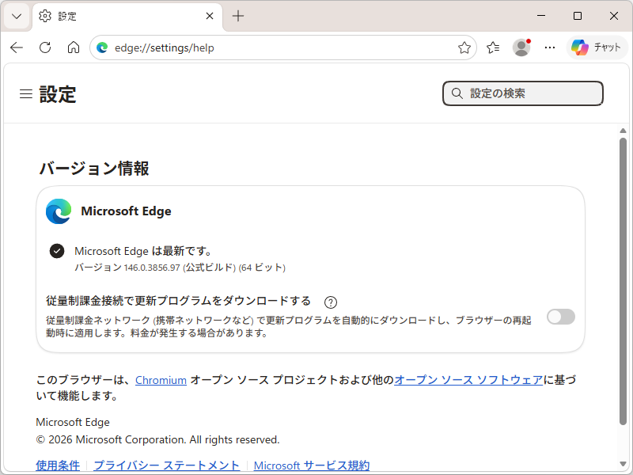Open the tab search chevron at top left
This screenshot has width=633, height=475.
coord(16,16)
